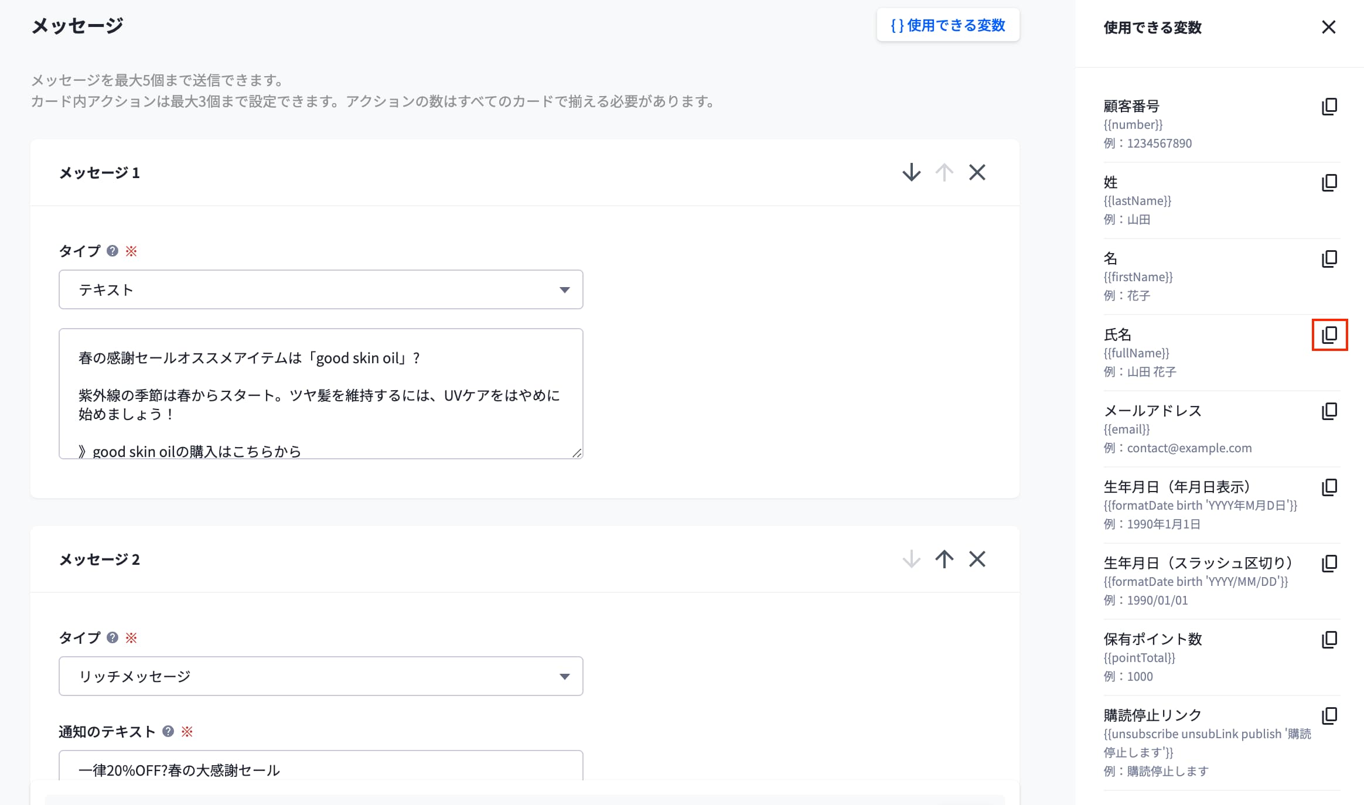The image size is (1364, 805).
Task: Copy the 保有ポイント数 variable
Action: (x=1329, y=640)
